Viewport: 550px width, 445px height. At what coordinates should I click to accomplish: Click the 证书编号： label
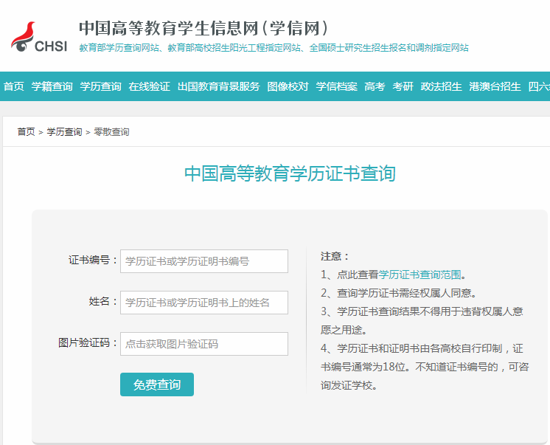[x=93, y=261]
